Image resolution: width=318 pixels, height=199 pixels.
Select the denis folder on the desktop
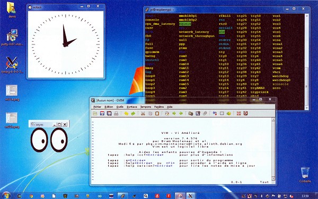click(x=12, y=10)
